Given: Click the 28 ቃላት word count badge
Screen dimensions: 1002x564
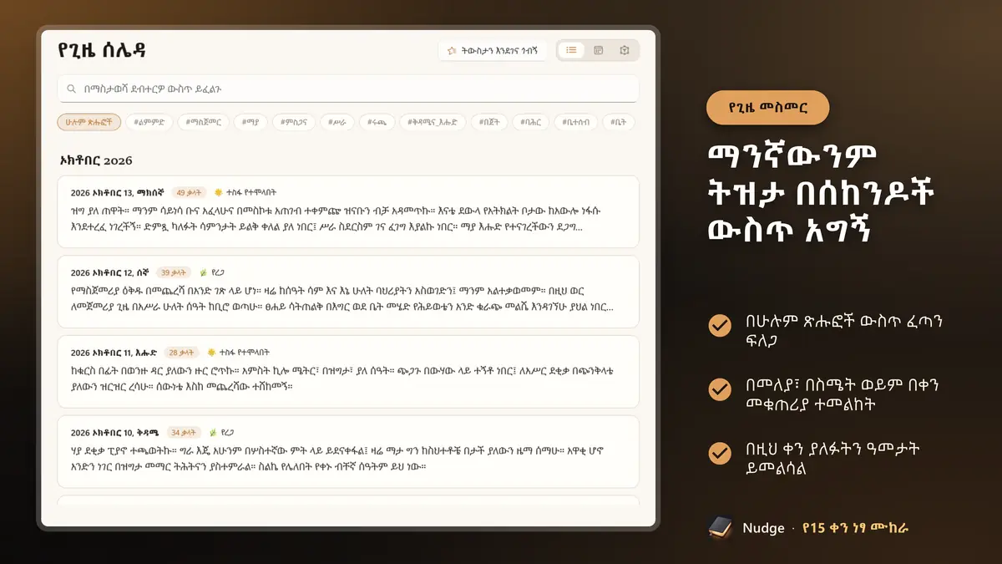Looking at the screenshot, I should 181,353.
